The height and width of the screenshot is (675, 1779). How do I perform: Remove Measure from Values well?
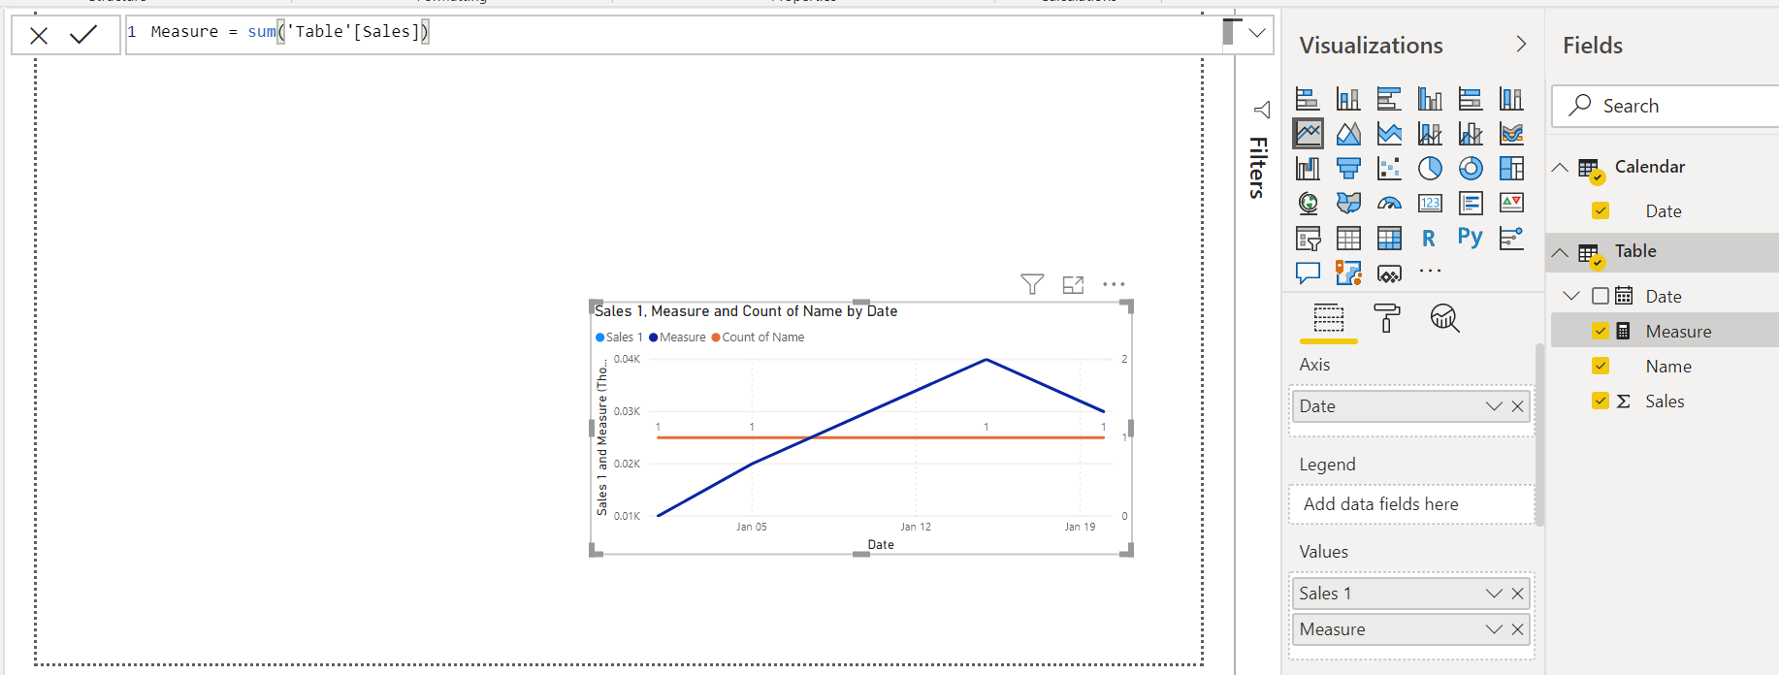coord(1518,629)
